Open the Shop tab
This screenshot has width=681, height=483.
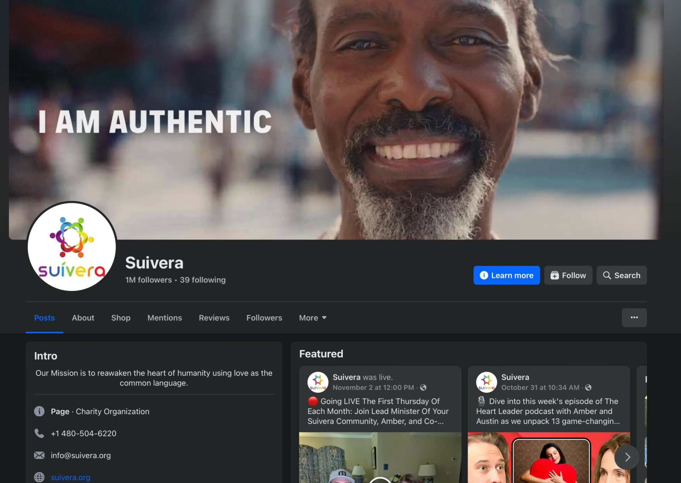pos(121,318)
